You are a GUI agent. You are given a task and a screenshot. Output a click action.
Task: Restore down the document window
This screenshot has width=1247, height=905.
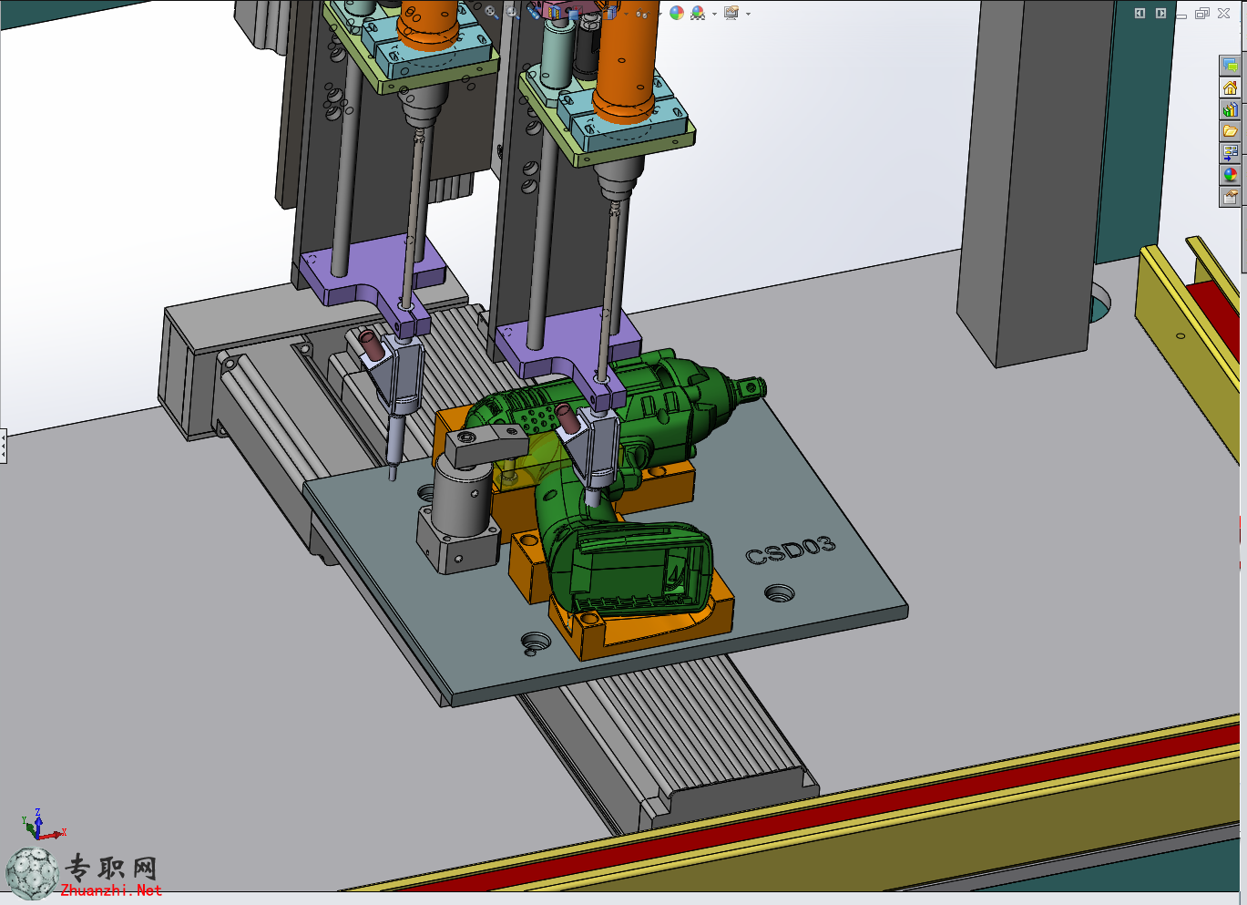pos(1202,13)
